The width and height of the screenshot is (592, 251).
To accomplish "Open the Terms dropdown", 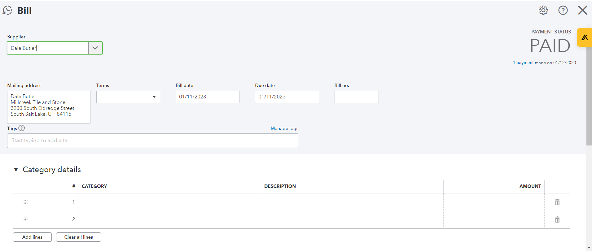I will 154,97.
